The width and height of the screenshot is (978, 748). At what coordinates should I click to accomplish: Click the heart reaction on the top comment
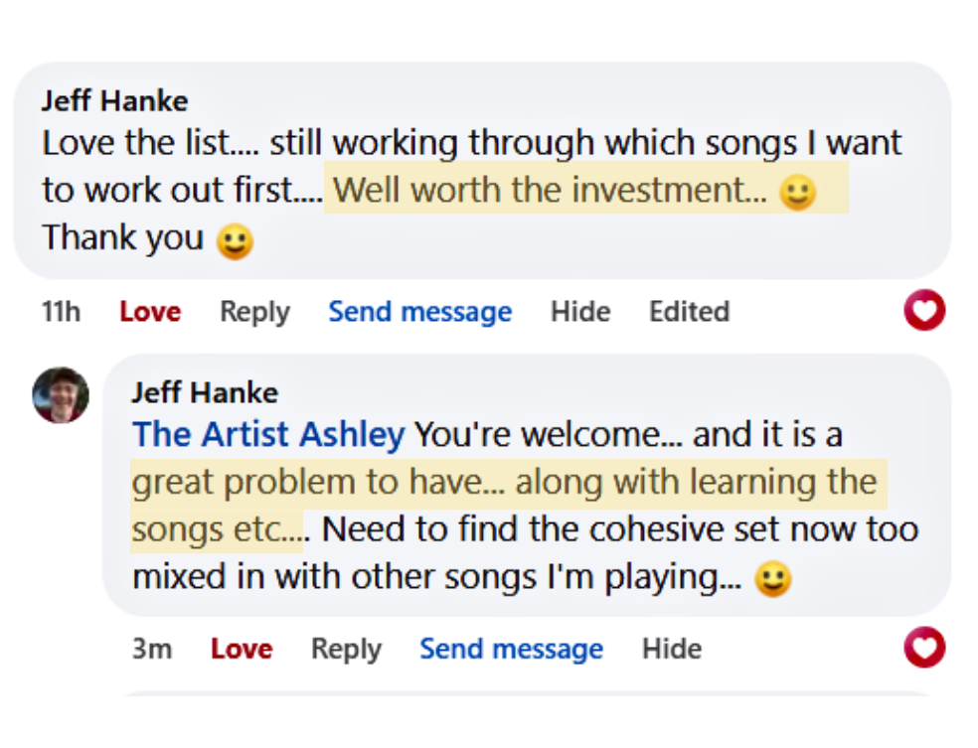pos(924,312)
